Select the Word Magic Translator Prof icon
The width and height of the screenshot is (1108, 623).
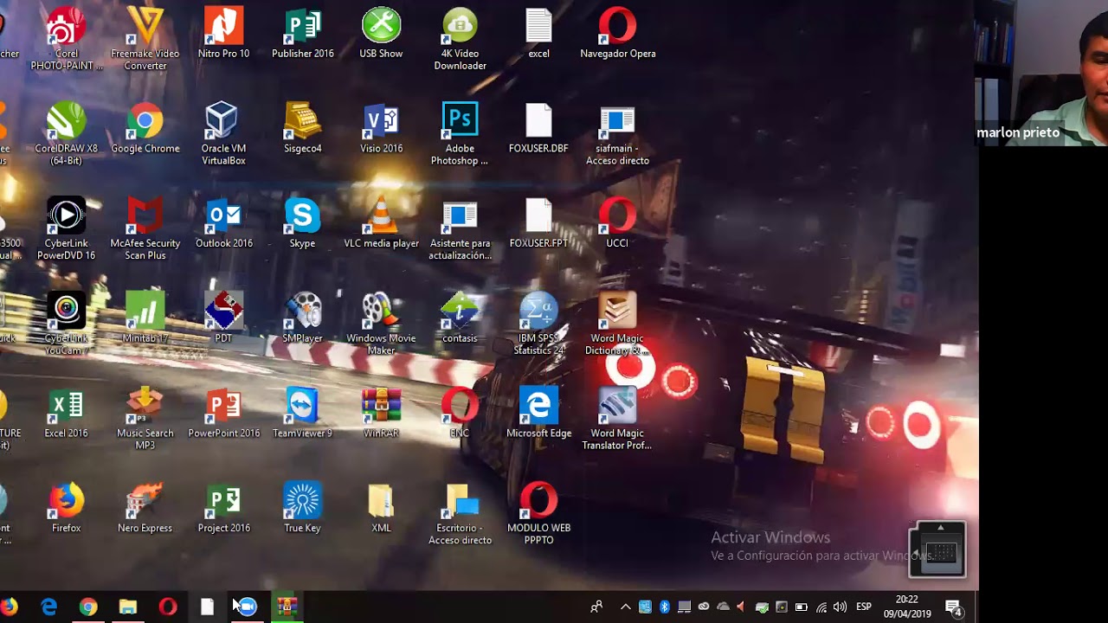point(617,420)
